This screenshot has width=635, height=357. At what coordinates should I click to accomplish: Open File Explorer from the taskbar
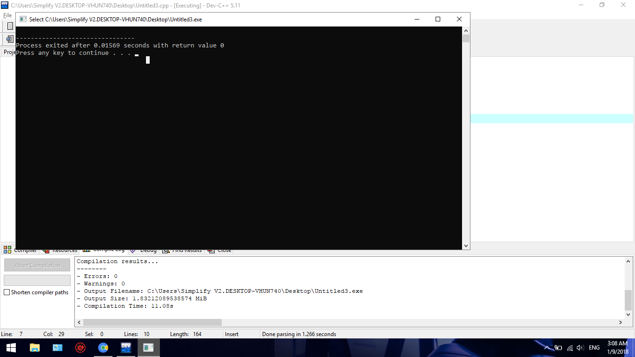tap(34, 348)
